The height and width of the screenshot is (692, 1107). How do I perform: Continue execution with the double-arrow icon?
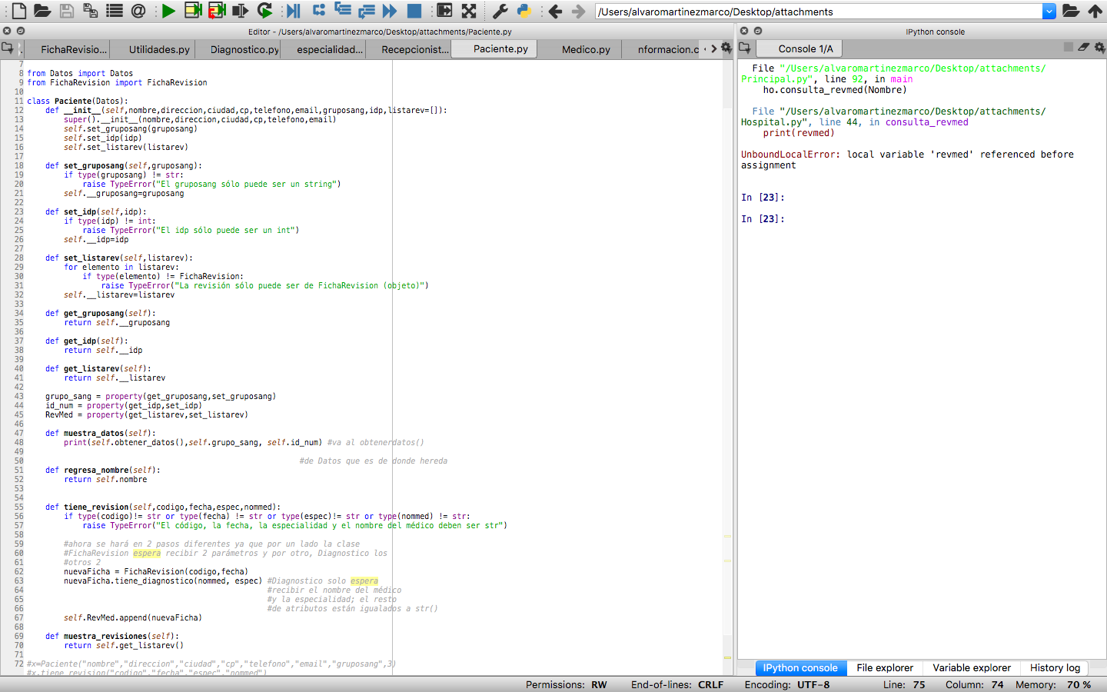click(390, 11)
